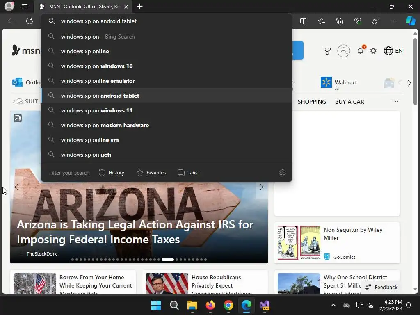Launch Firefox from taskbar
This screenshot has height=315, width=420.
[x=210, y=305]
